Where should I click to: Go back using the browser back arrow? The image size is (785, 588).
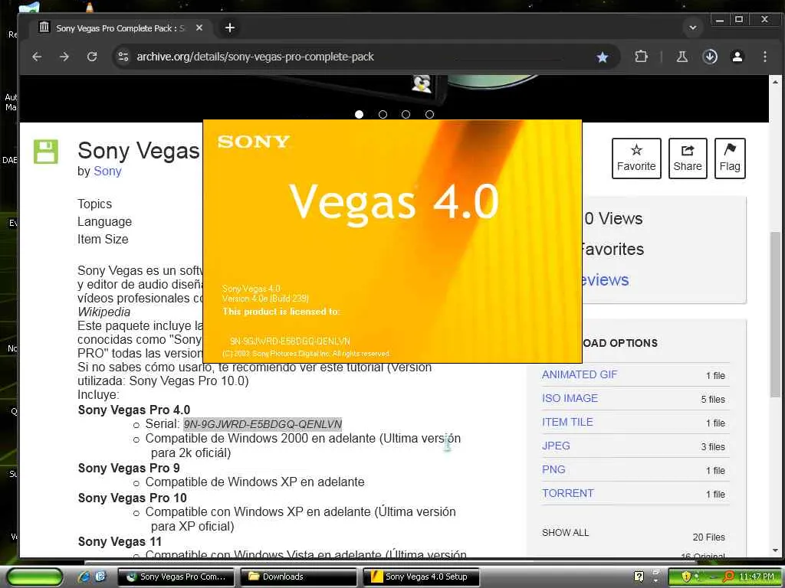point(37,57)
